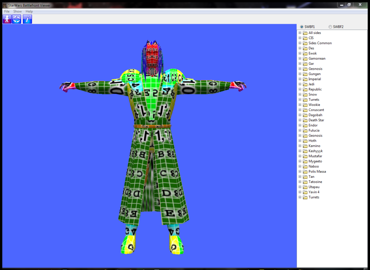Expand the Republic tree node
This screenshot has height=270, width=370.
tap(300, 89)
